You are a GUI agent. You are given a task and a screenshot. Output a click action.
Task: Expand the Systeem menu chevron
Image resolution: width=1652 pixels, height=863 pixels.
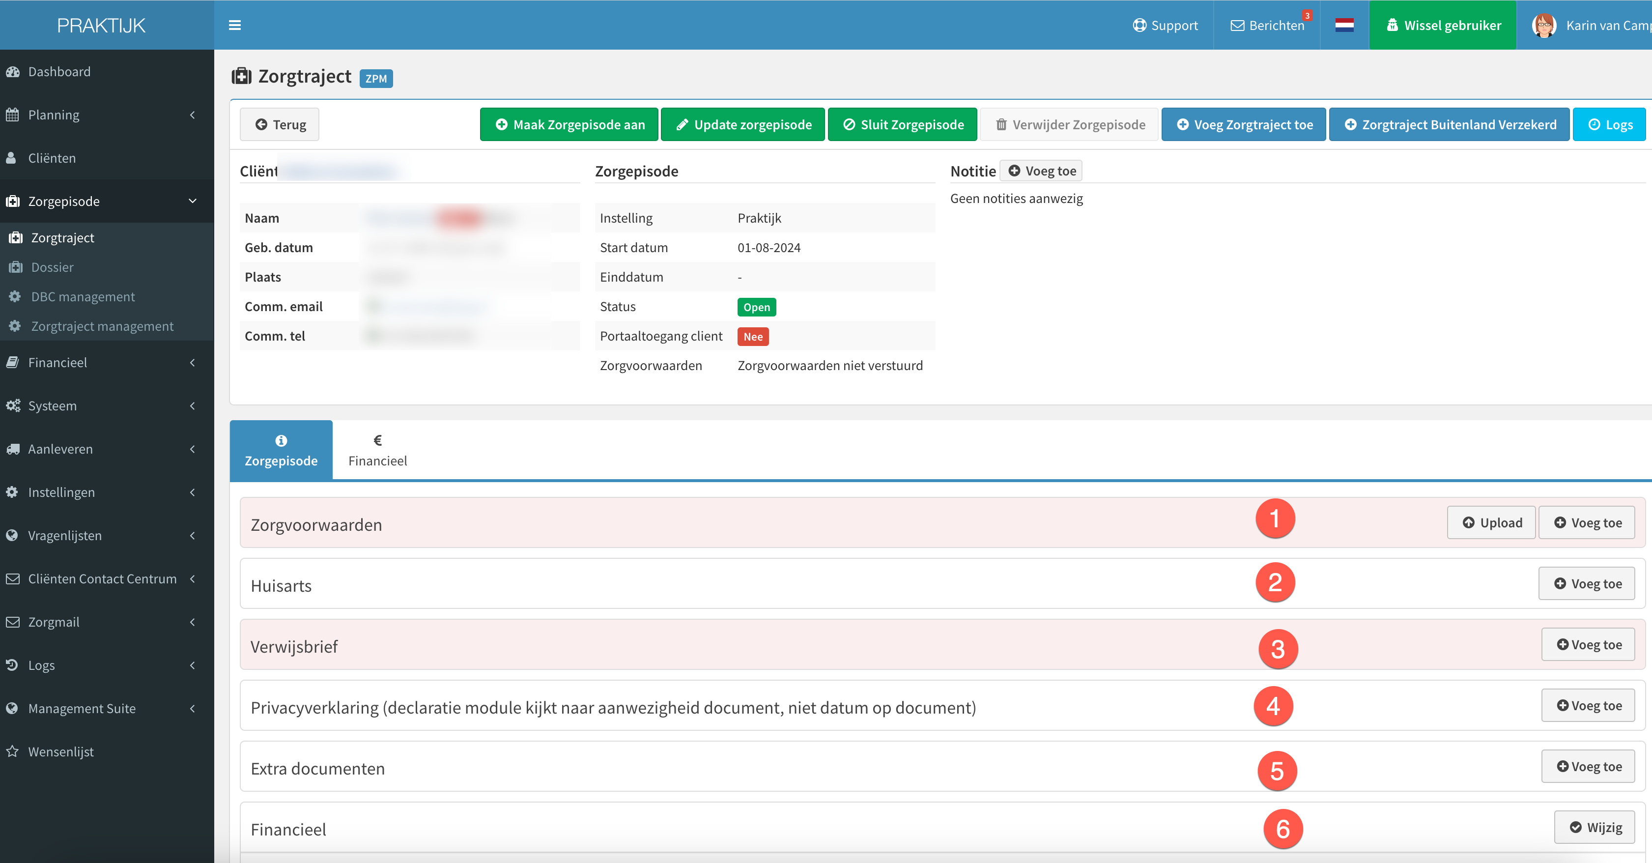[192, 405]
